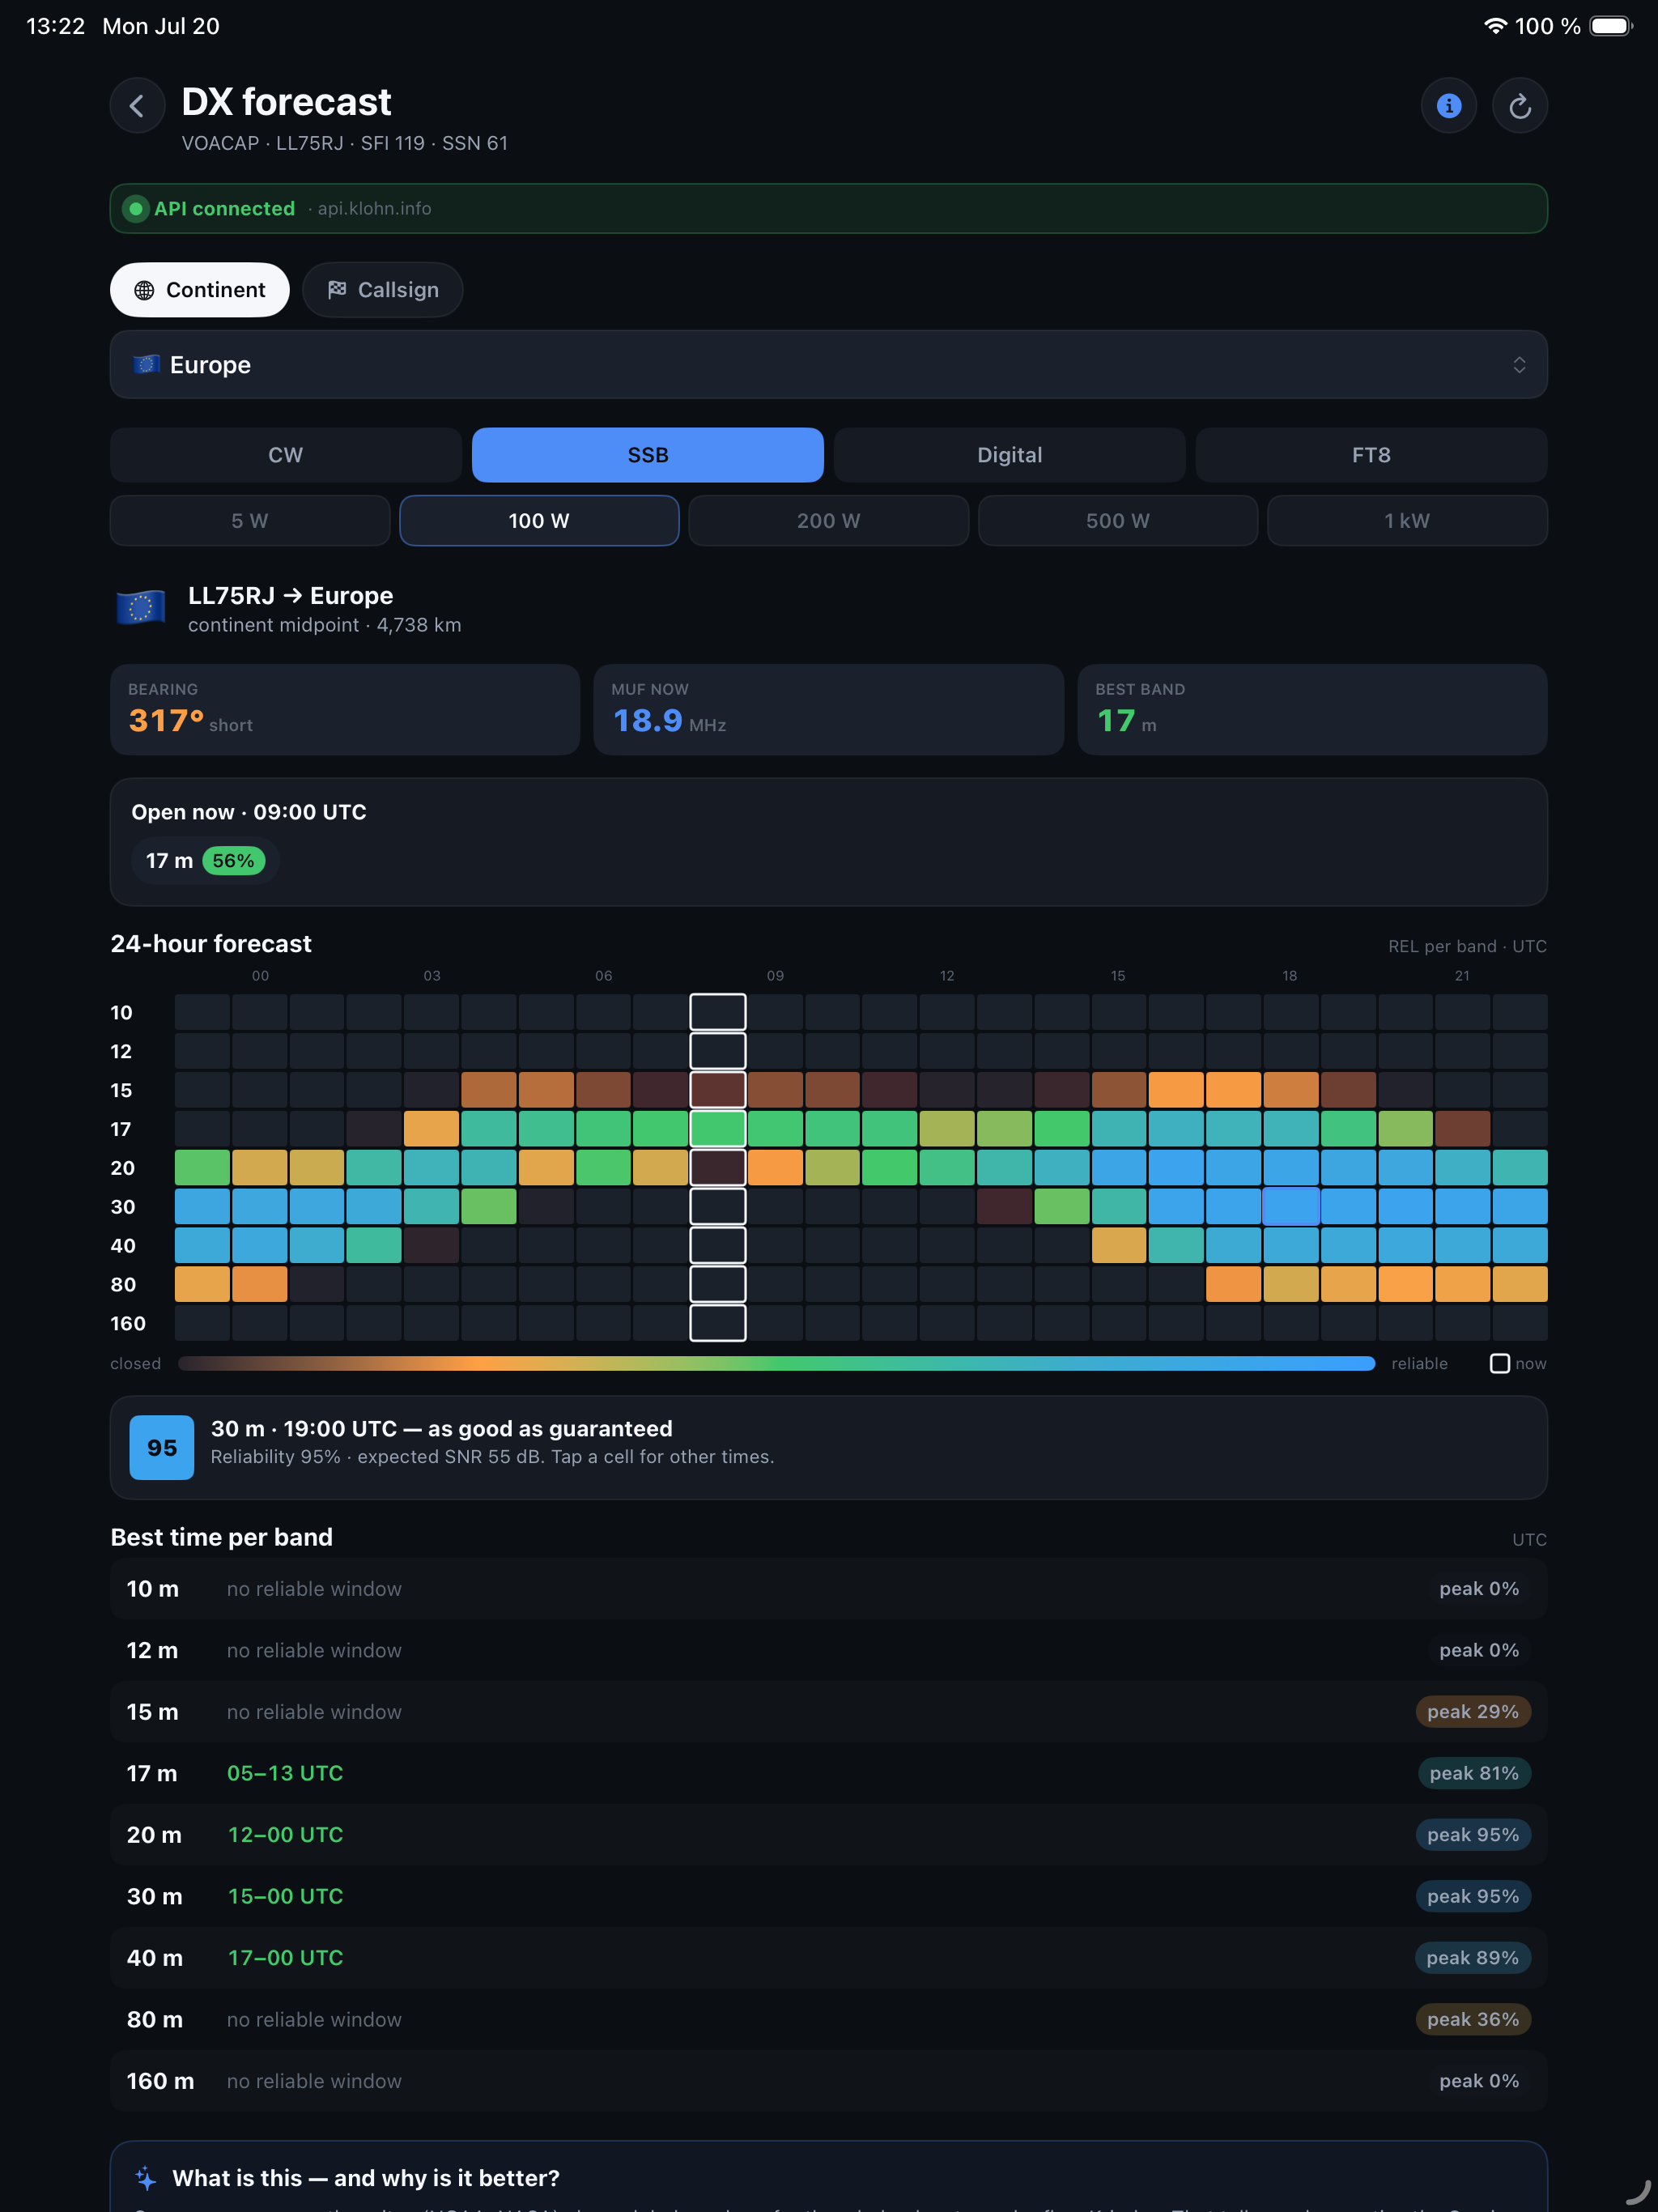Tap the 13:22 status bar clock
The width and height of the screenshot is (1658, 2212).
pos(56,26)
